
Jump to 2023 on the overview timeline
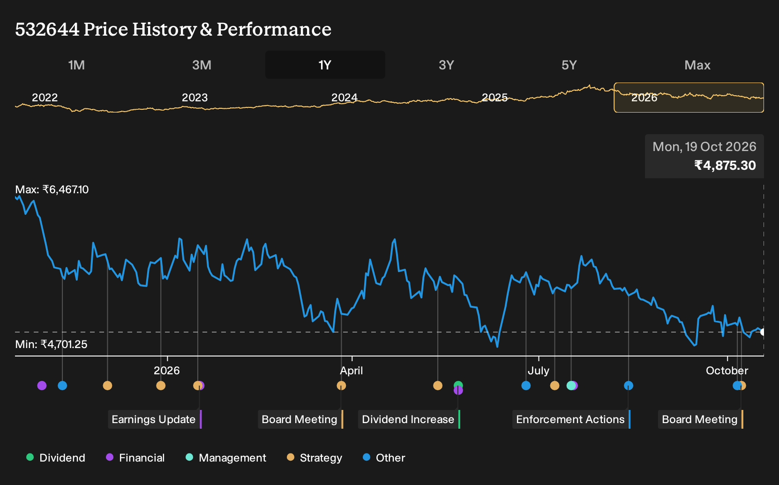(x=195, y=98)
